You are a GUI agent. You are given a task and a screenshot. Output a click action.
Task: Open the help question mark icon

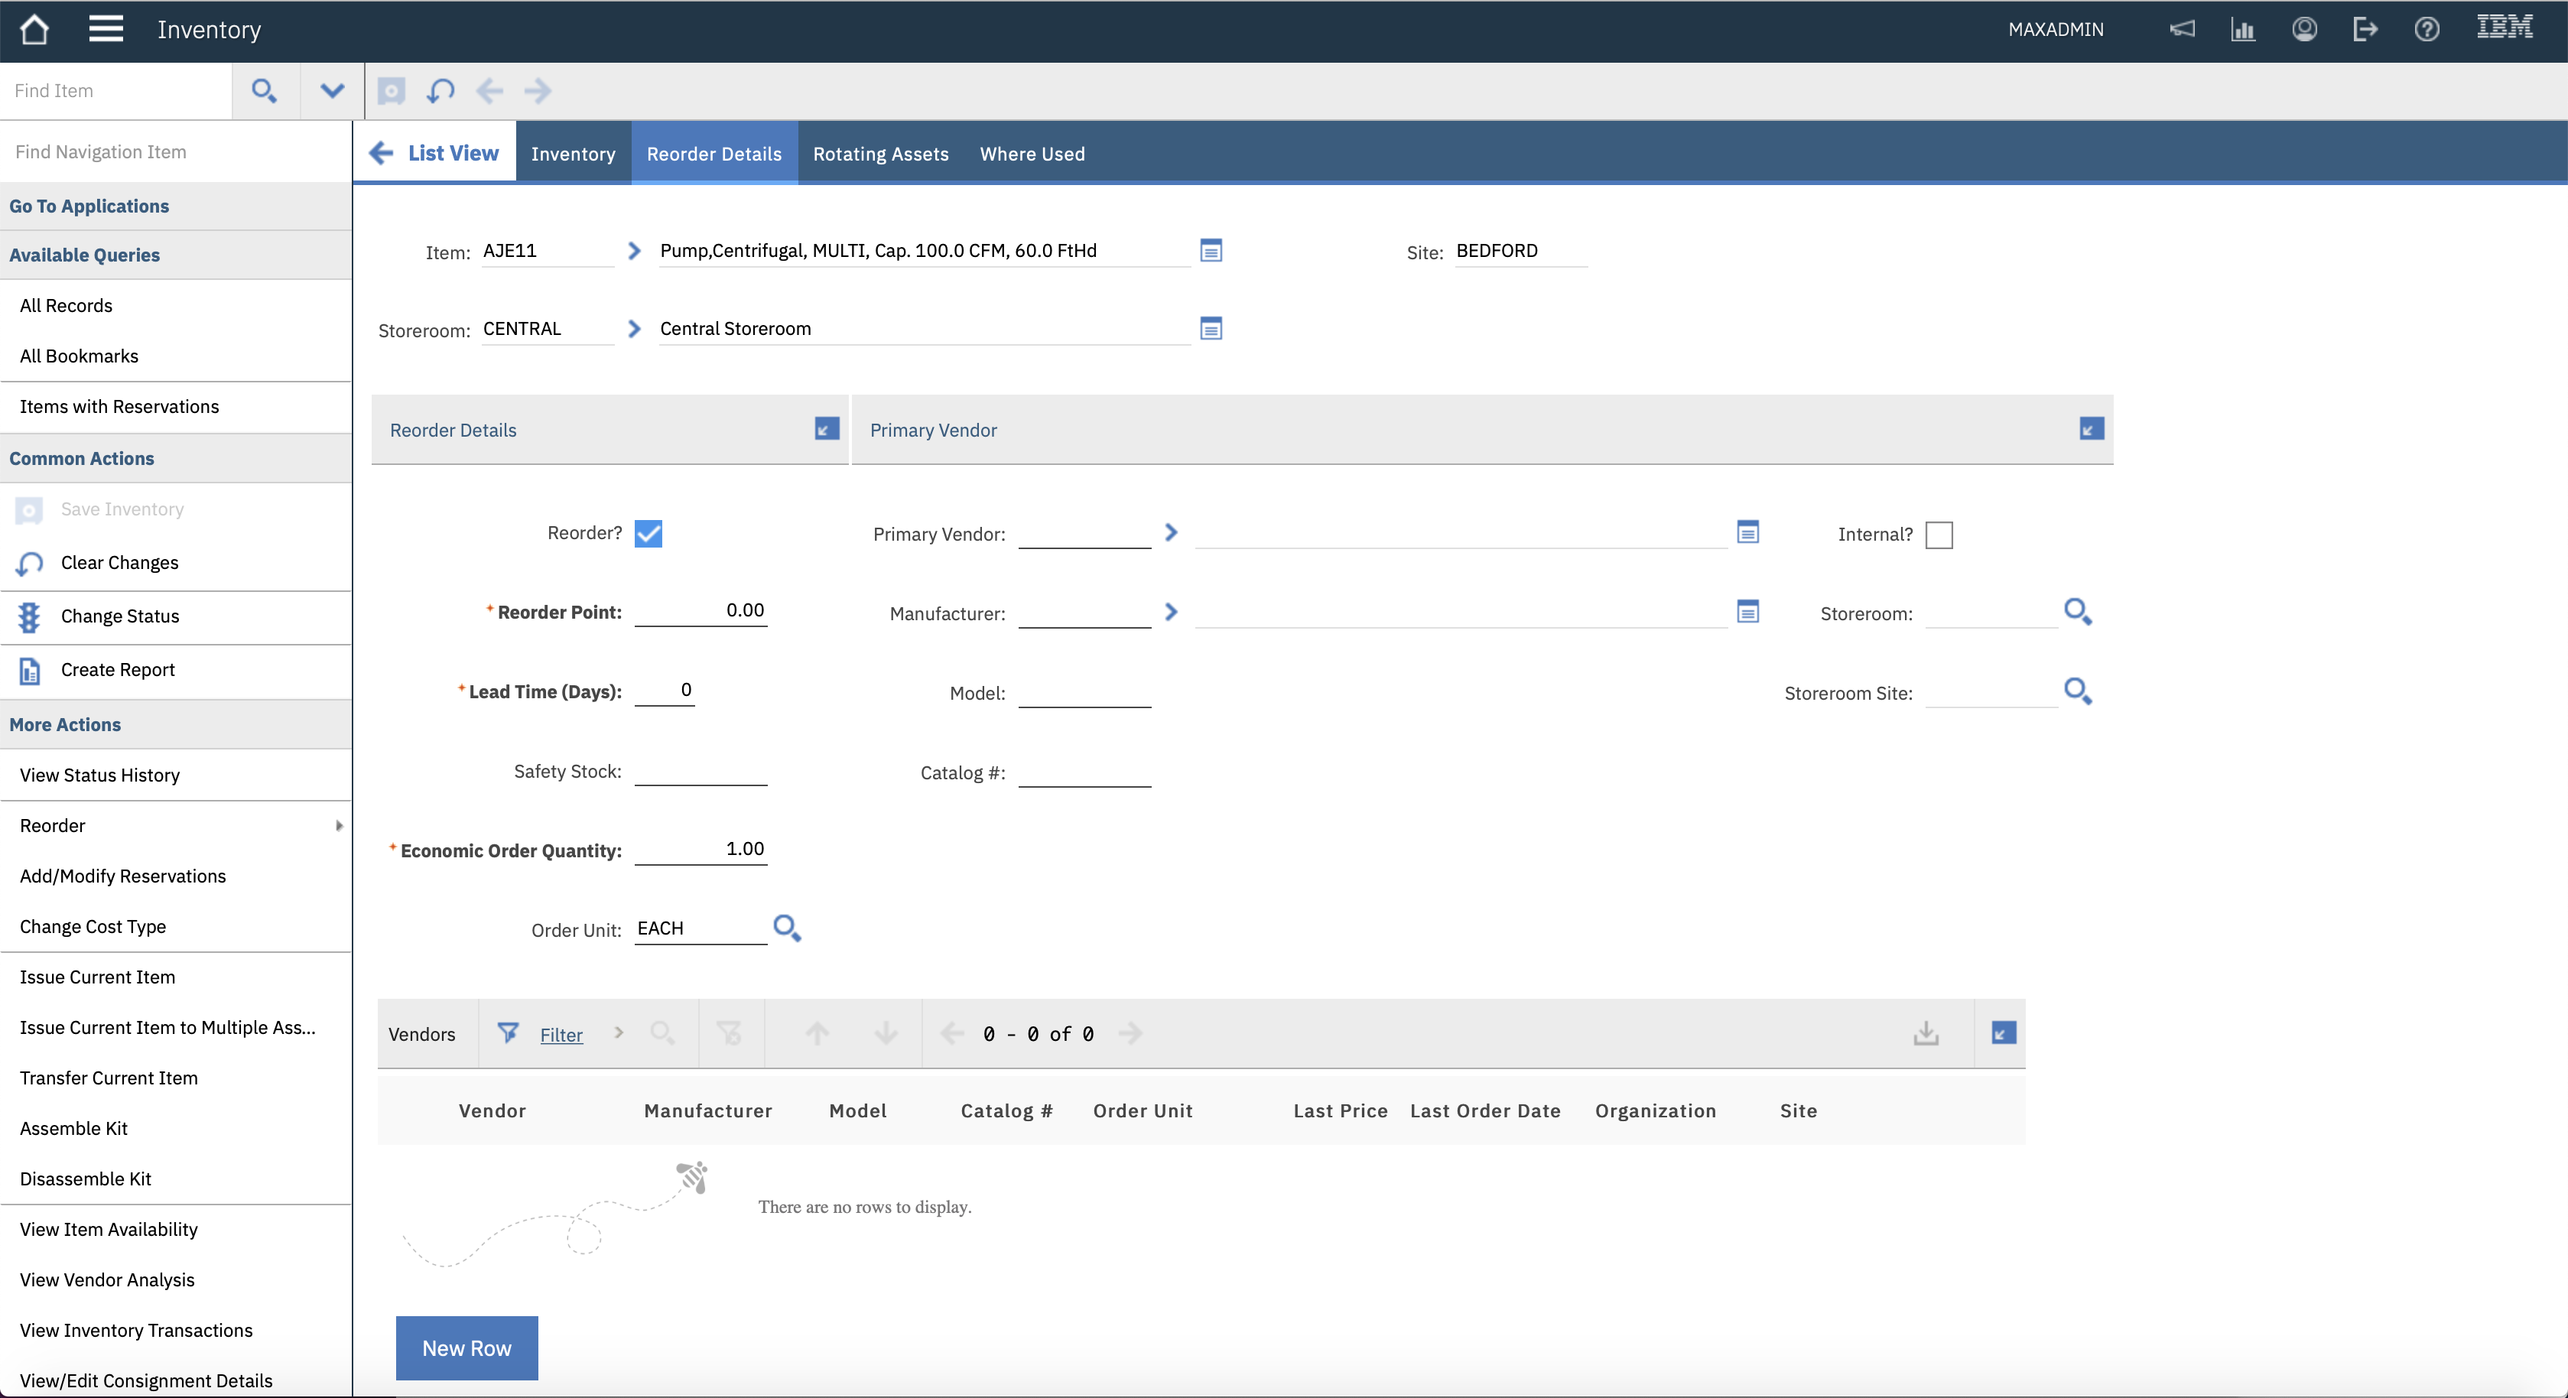coord(2427,29)
